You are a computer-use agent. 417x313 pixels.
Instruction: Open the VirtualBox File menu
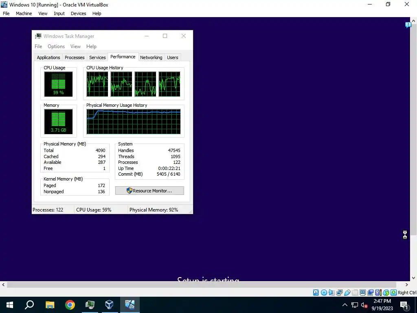[x=6, y=13]
